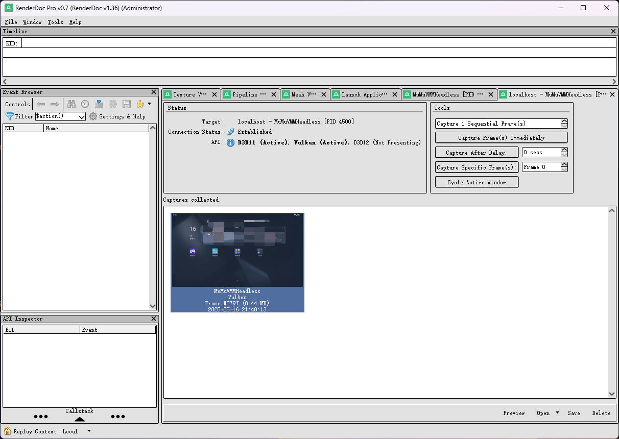Click the Save capture button
This screenshot has height=439, width=619.
(x=574, y=413)
